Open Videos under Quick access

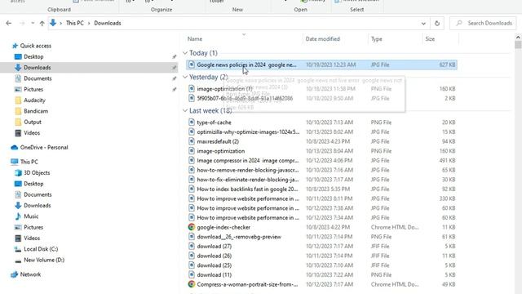[x=32, y=133]
